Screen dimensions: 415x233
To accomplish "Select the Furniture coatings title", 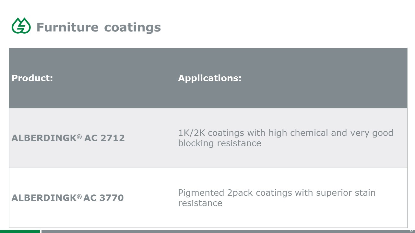I will point(99,27).
